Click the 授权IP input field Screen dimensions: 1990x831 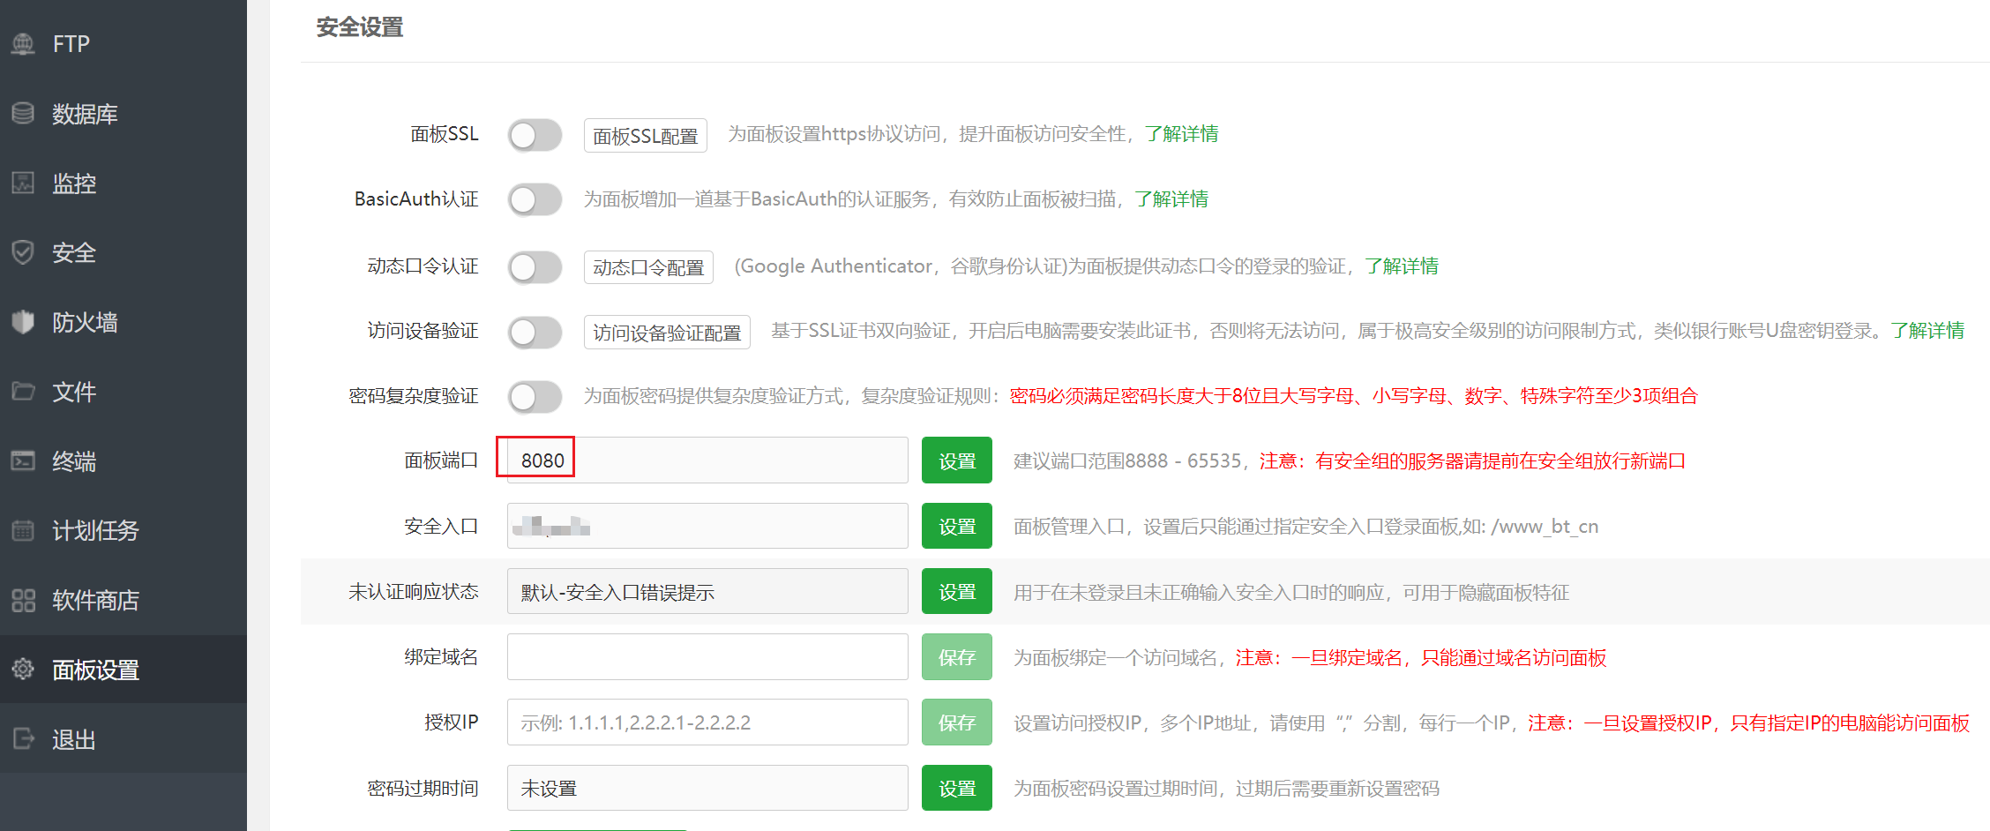pos(707,722)
